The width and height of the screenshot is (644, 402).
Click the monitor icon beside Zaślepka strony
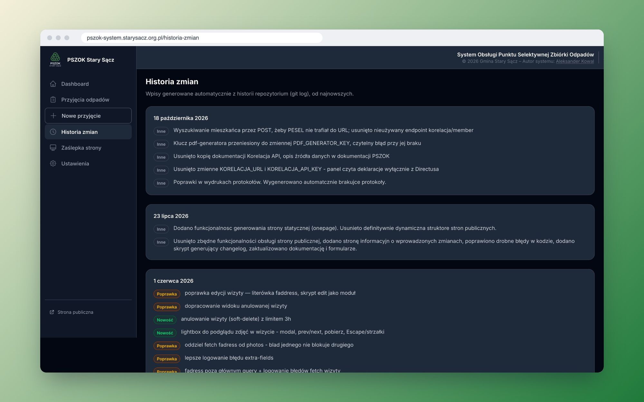pos(53,148)
